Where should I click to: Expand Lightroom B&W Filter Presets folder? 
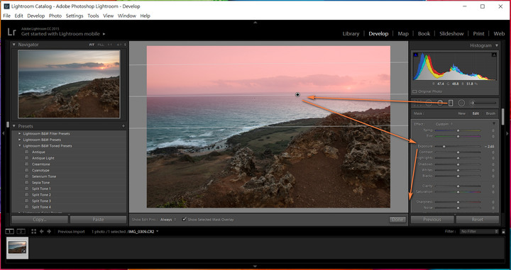(20, 134)
